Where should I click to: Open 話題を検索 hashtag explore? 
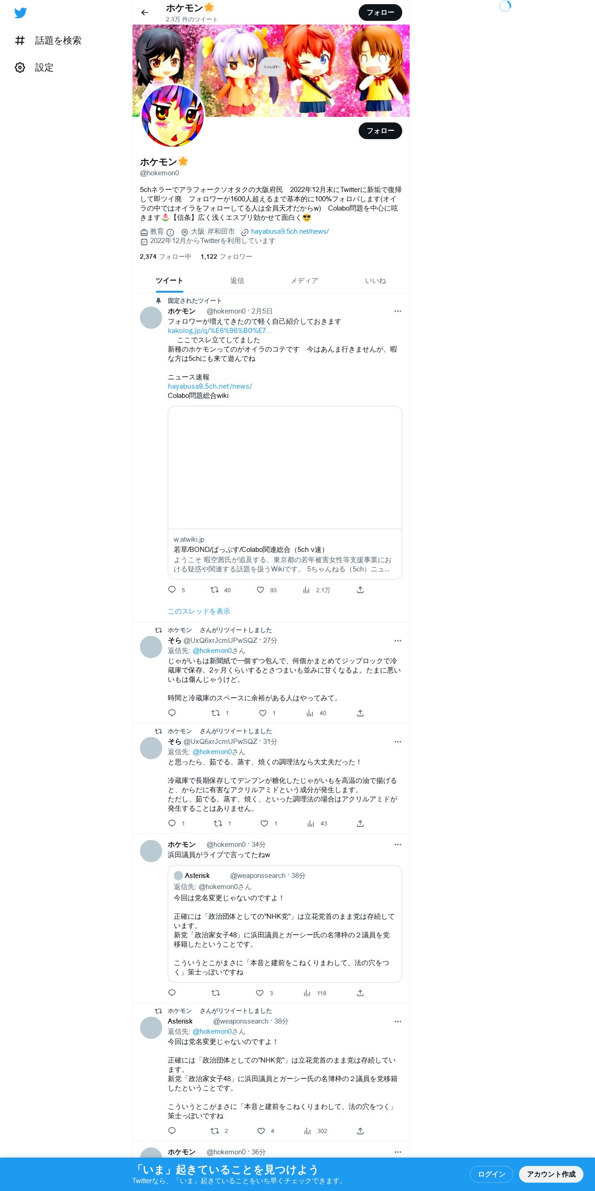[x=48, y=40]
